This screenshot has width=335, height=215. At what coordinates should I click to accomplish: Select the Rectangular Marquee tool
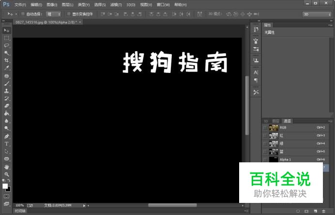(7, 38)
